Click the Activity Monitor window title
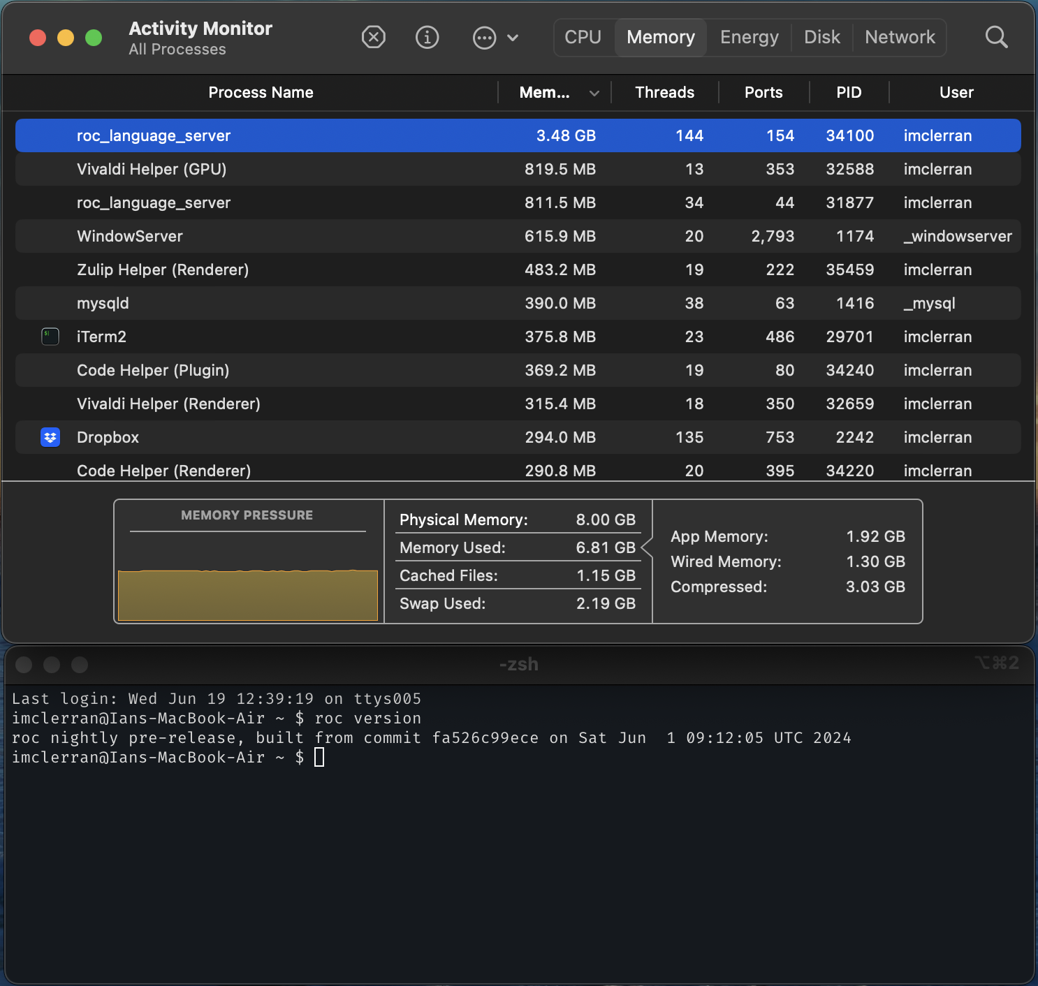 (x=200, y=29)
